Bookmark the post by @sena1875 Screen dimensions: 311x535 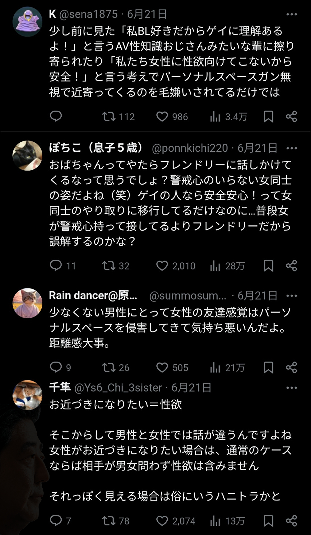(x=268, y=117)
